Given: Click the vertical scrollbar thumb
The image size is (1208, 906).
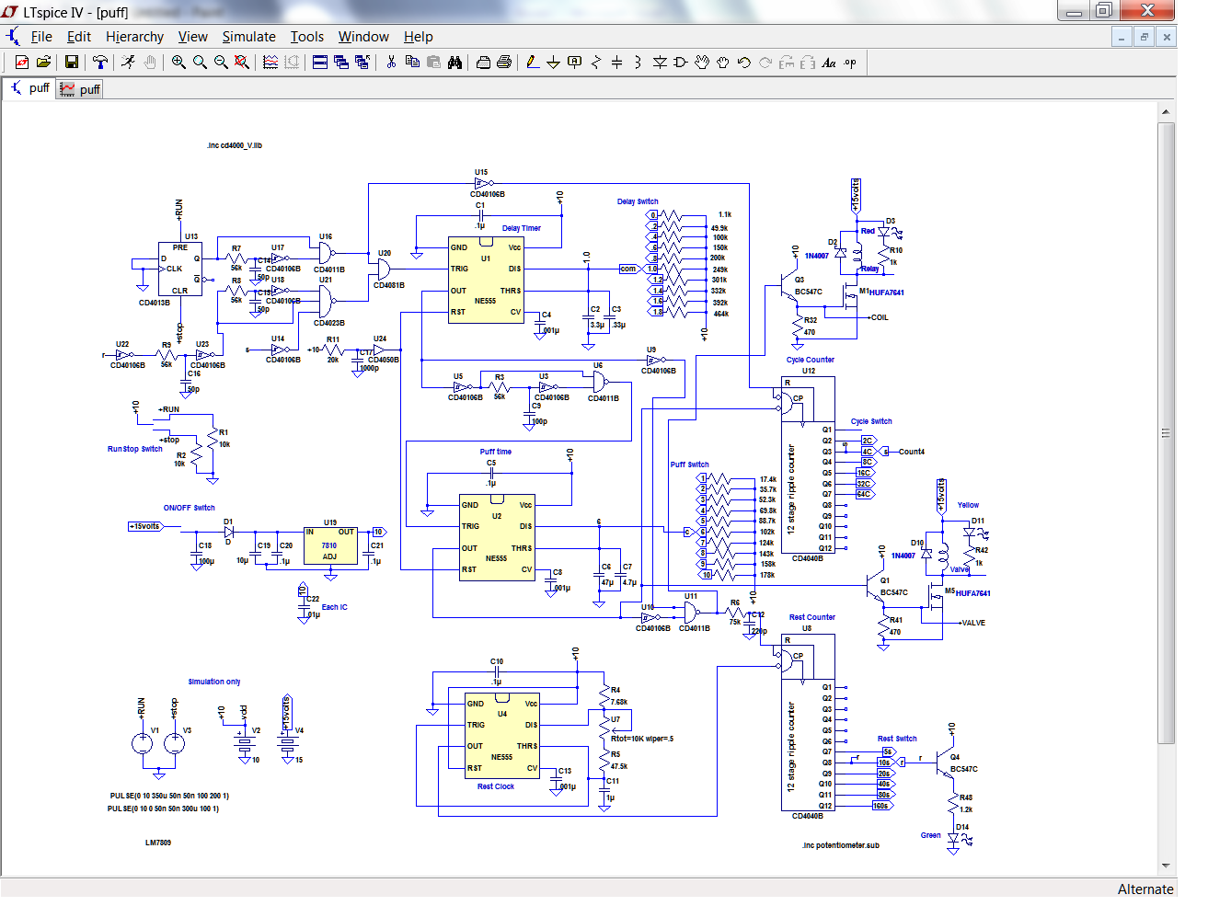Looking at the screenshot, I should coord(1166,432).
